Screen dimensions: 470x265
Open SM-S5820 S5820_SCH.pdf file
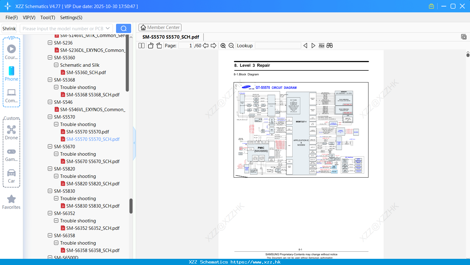click(93, 184)
